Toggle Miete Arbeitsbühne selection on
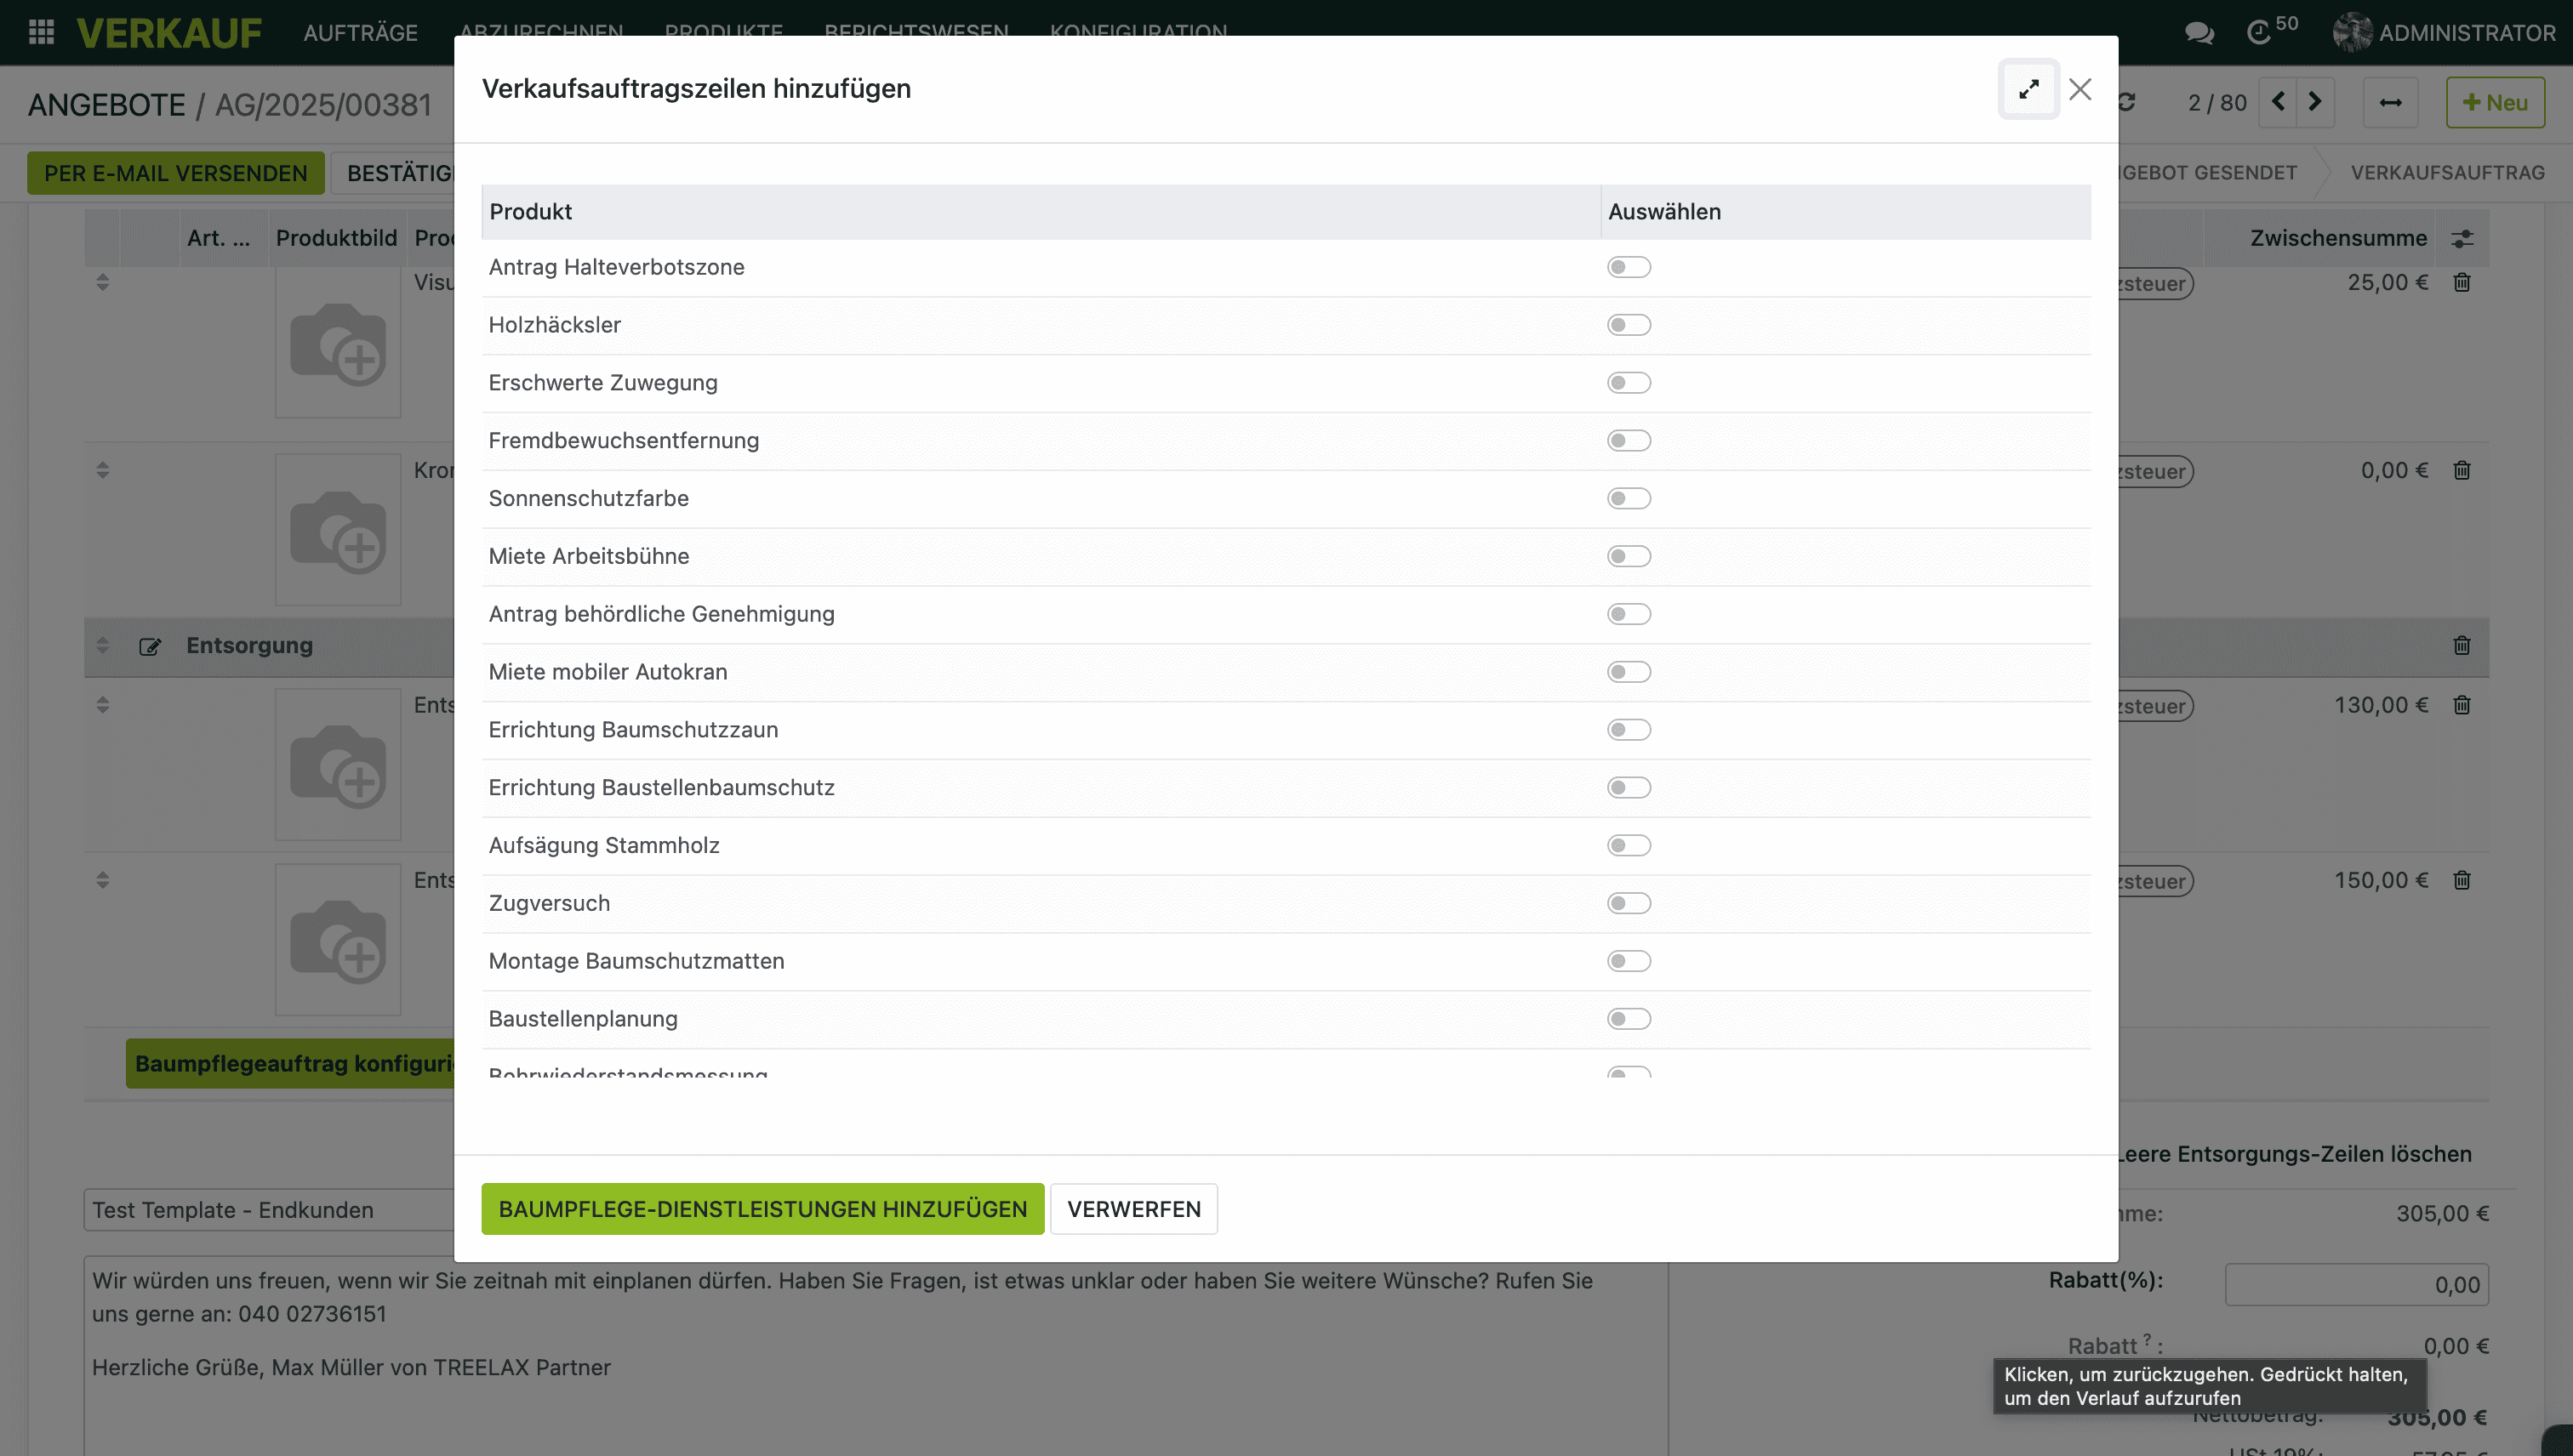Image resolution: width=2573 pixels, height=1456 pixels. point(1629,556)
